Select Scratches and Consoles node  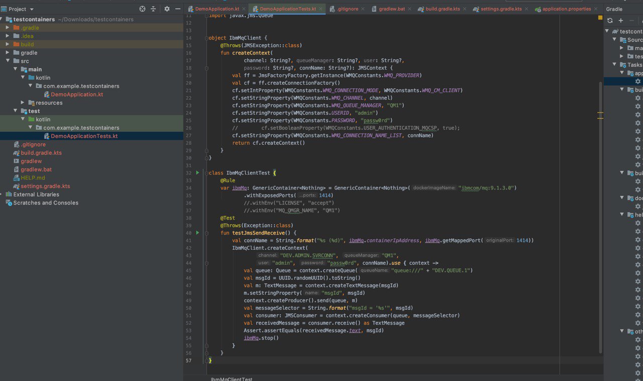click(46, 203)
